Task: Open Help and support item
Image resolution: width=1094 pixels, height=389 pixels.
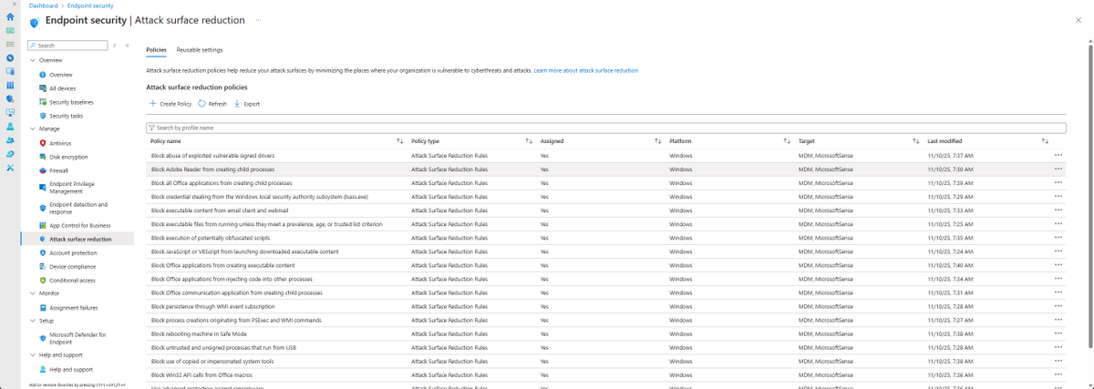Action: (x=70, y=369)
